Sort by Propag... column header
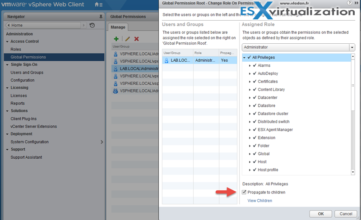The height and width of the screenshot is (220, 361). [228, 53]
